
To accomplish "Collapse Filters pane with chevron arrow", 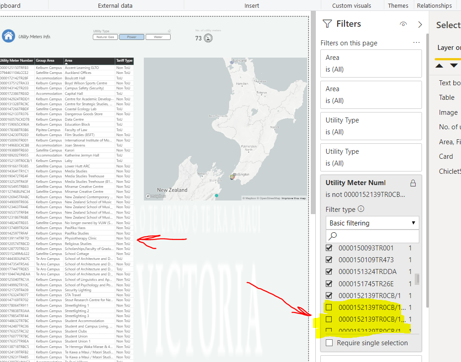I will coord(420,24).
